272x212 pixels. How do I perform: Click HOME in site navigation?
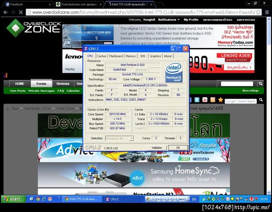coord(19,84)
